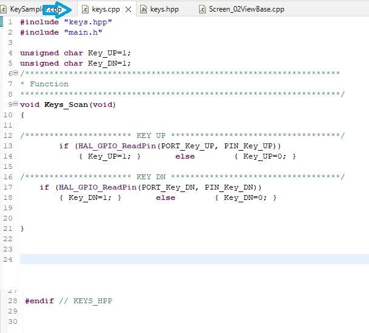The image size is (369, 333).
Task: Open the keys.hpp tab
Action: pyautogui.click(x=164, y=9)
